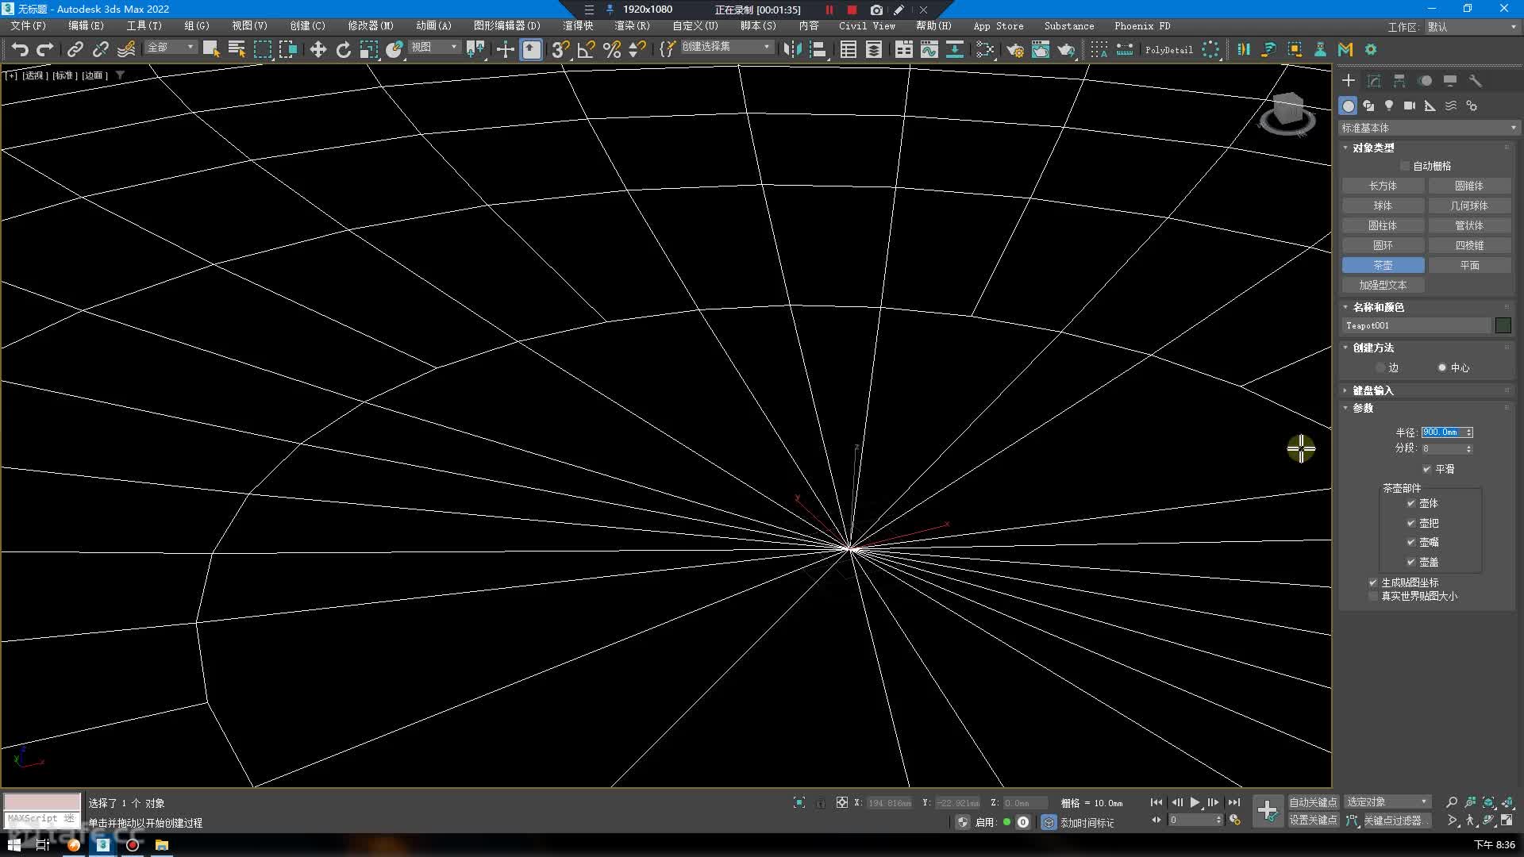Switch to the Motion command panel tab
Screen dimensions: 1524x857
point(1425,81)
